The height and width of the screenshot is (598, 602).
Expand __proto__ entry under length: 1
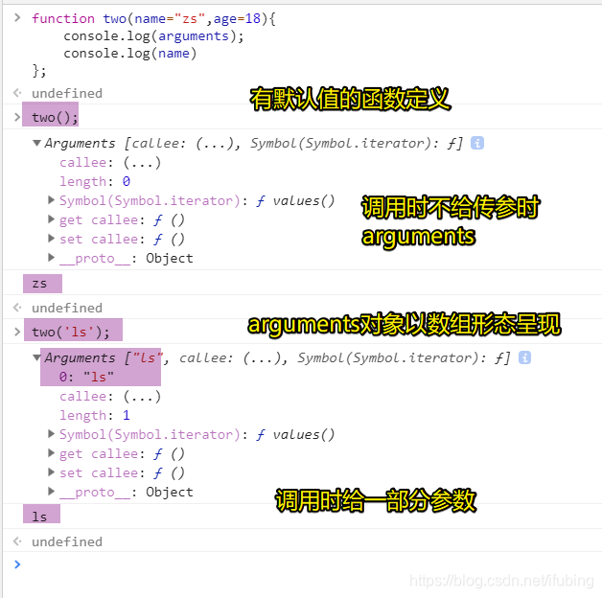pos(51,492)
